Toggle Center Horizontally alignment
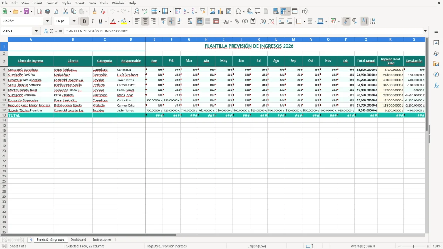This screenshot has height=249, width=443. pyautogui.click(x=145, y=21)
